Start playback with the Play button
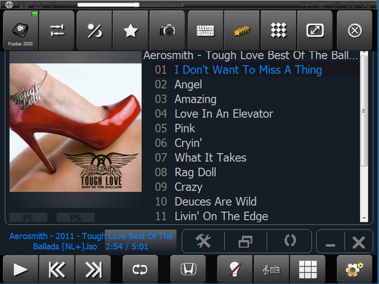 pos(21,270)
